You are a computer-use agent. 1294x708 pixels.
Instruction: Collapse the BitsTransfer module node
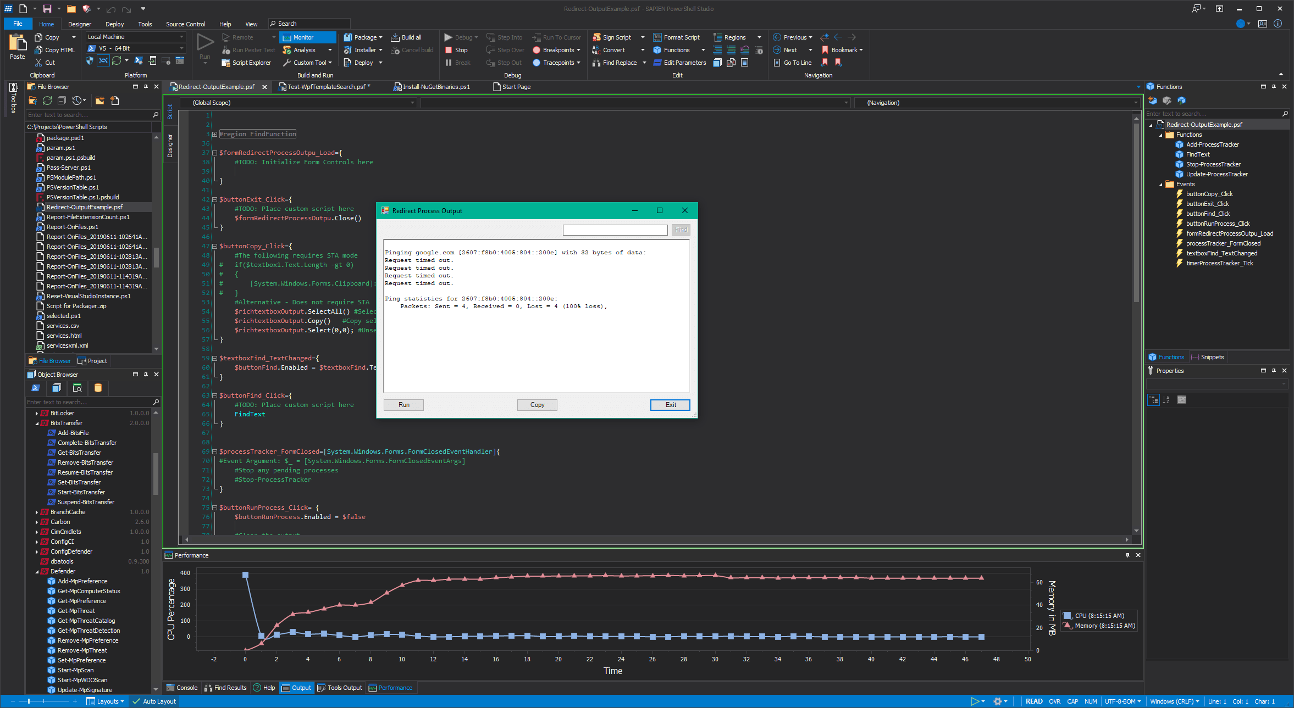(37, 423)
